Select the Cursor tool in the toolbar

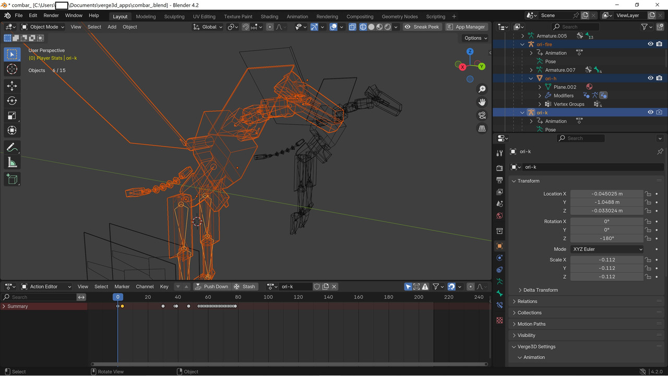click(12, 69)
